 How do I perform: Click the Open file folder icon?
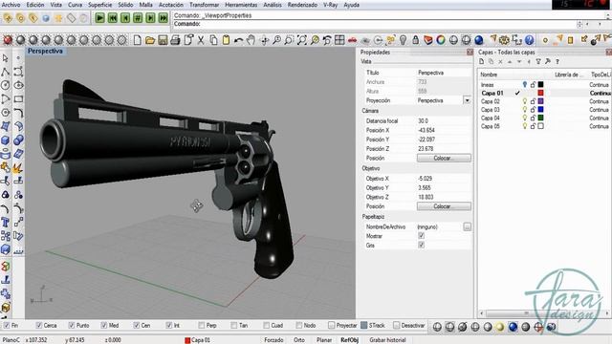pyautogui.click(x=150, y=40)
